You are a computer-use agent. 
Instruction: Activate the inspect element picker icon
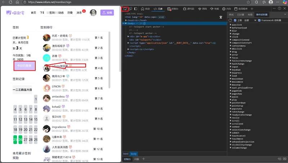(x=125, y=9)
